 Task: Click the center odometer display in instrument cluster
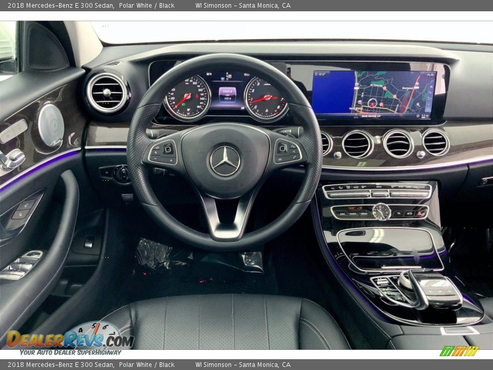(x=227, y=95)
